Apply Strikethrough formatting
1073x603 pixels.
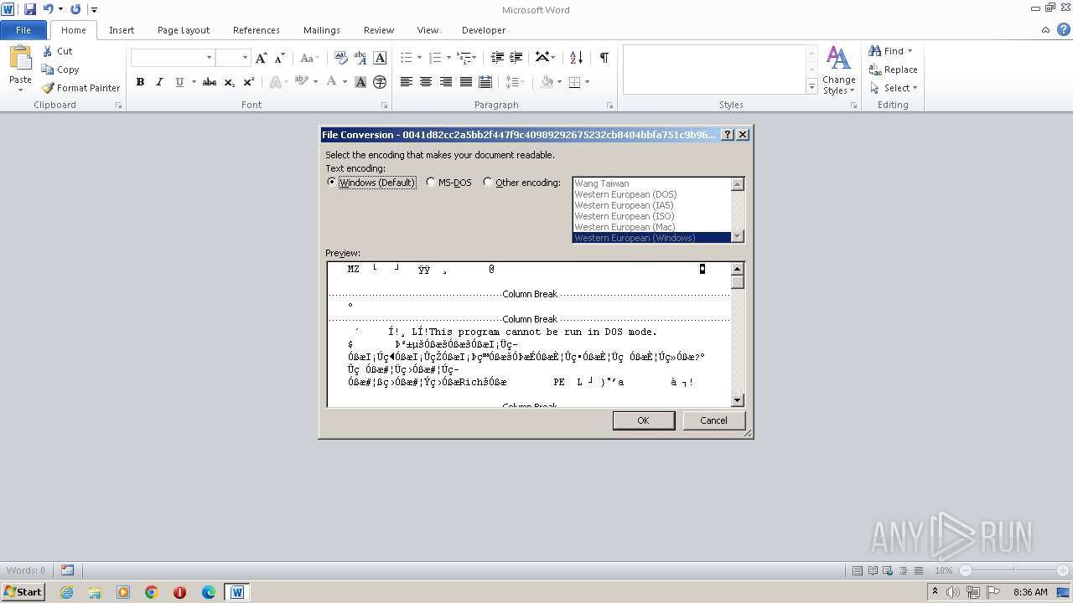(210, 82)
